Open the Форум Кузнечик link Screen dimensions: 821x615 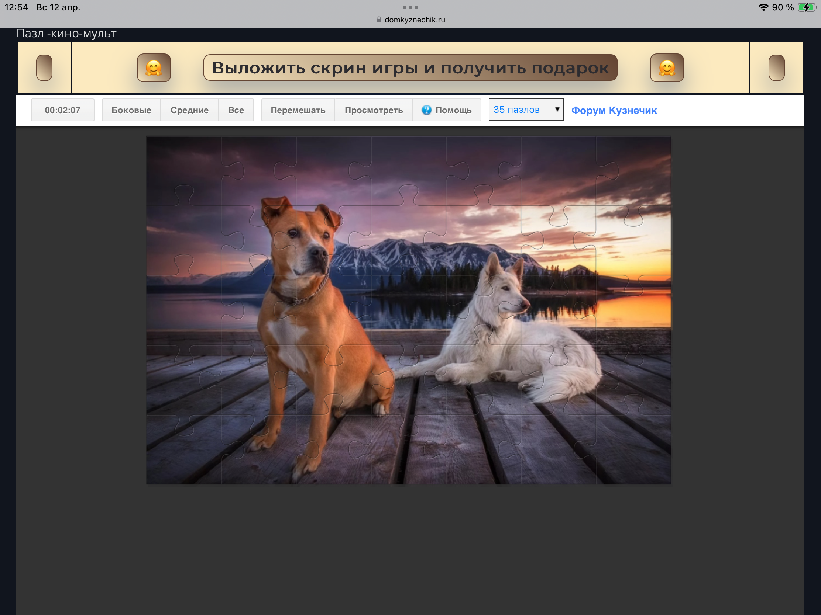[x=614, y=111]
